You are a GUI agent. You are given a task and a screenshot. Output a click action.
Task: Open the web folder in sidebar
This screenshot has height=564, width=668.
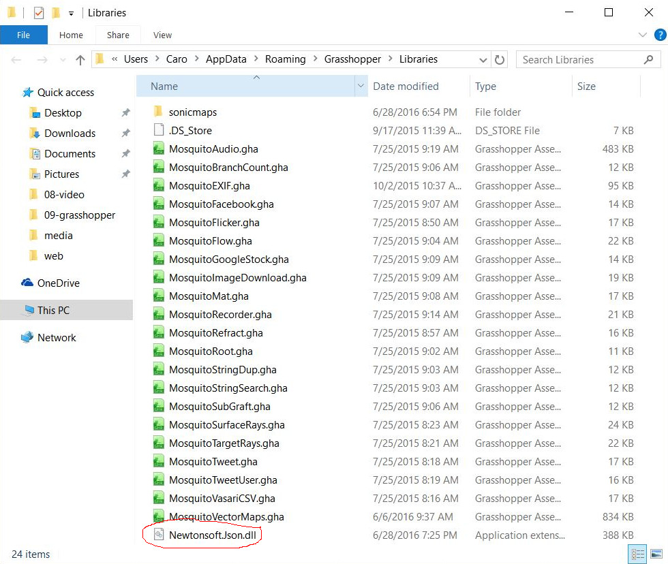54,256
